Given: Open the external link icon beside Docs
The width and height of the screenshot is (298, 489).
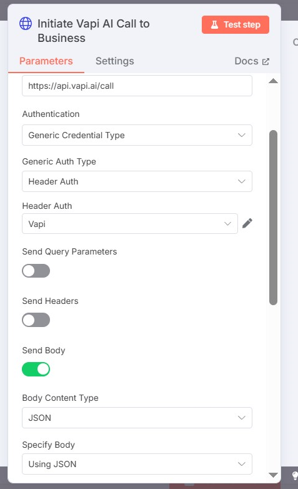Looking at the screenshot, I should coord(266,61).
